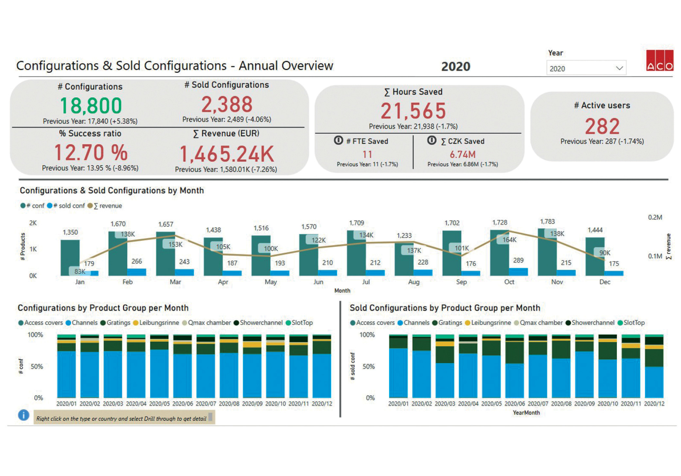Click Showerchannel legend in Sold Configurations chart
The width and height of the screenshot is (681, 476).
[x=590, y=323]
